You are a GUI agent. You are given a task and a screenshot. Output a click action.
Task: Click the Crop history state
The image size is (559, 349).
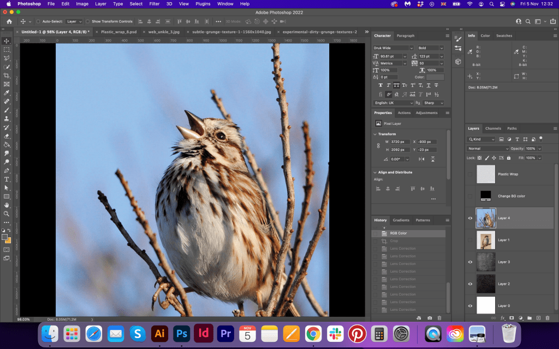coord(393,241)
